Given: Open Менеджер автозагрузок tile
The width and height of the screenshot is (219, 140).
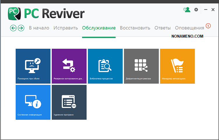Looking at the screenshot, I should [177, 66].
